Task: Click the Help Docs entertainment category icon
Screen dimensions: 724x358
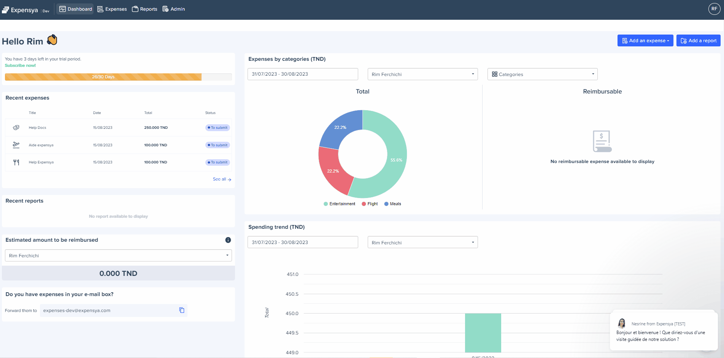Action: coord(16,128)
